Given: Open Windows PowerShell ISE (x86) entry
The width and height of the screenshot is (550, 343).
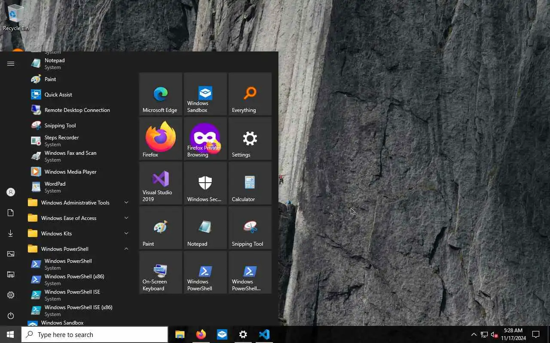Looking at the screenshot, I should point(79,310).
